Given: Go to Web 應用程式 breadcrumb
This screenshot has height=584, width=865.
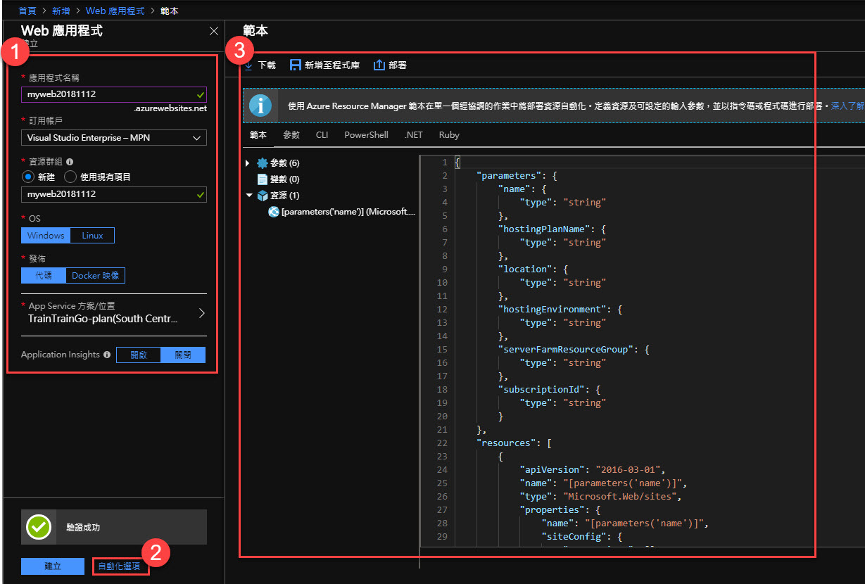Looking at the screenshot, I should [115, 11].
